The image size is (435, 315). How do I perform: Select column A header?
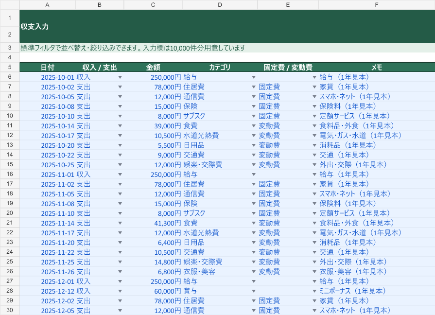(x=48, y=5)
